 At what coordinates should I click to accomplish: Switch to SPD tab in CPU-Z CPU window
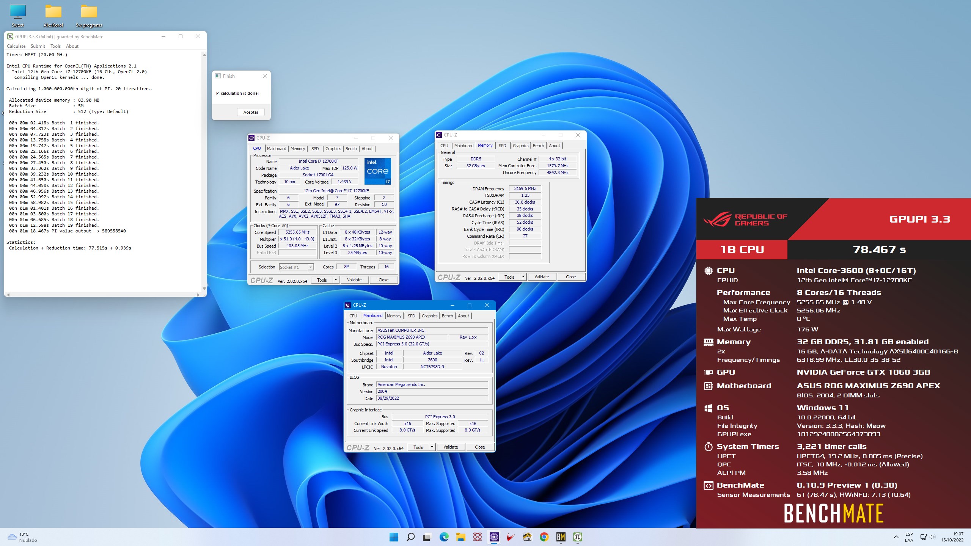coord(315,149)
